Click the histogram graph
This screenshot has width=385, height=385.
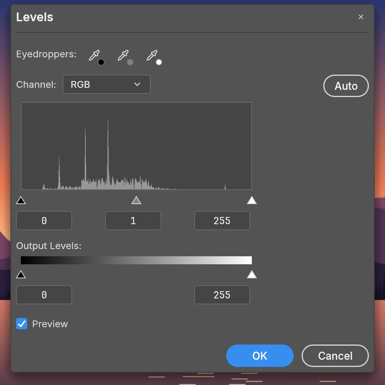[136, 146]
